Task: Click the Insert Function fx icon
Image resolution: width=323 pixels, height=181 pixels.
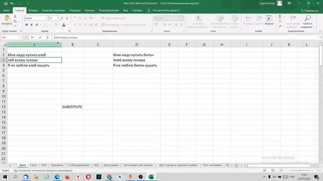Action: pos(47,37)
